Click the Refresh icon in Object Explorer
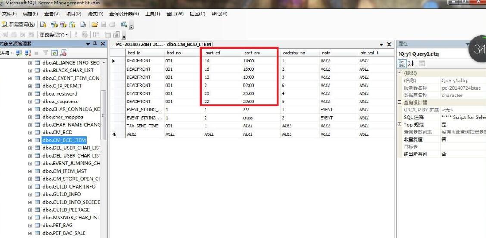The height and width of the screenshot is (238, 486). pyautogui.click(x=55, y=53)
